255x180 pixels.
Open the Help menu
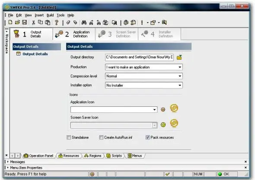coord(71,15)
